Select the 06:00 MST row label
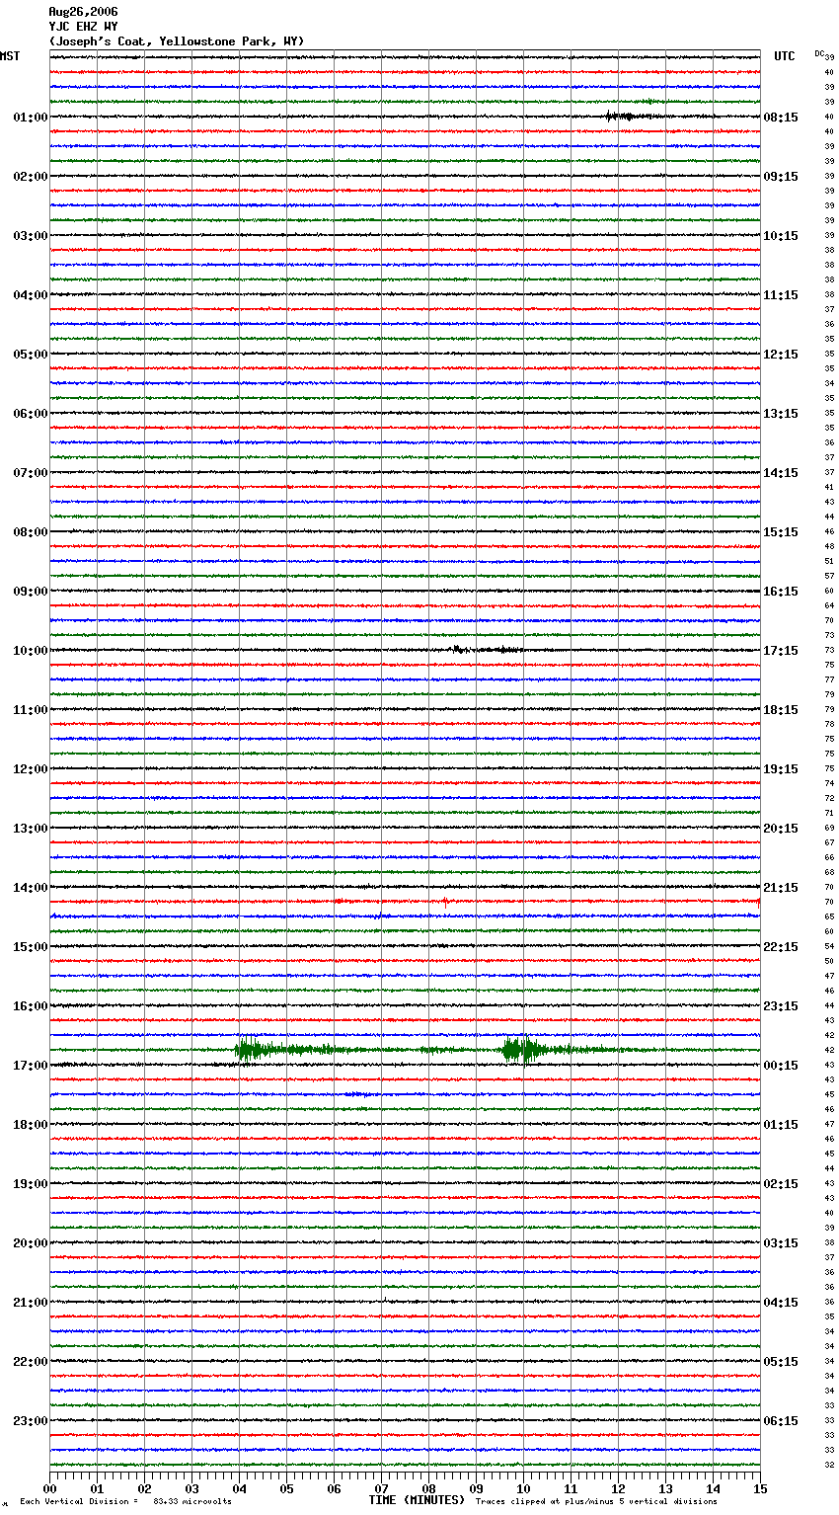 coord(31,414)
